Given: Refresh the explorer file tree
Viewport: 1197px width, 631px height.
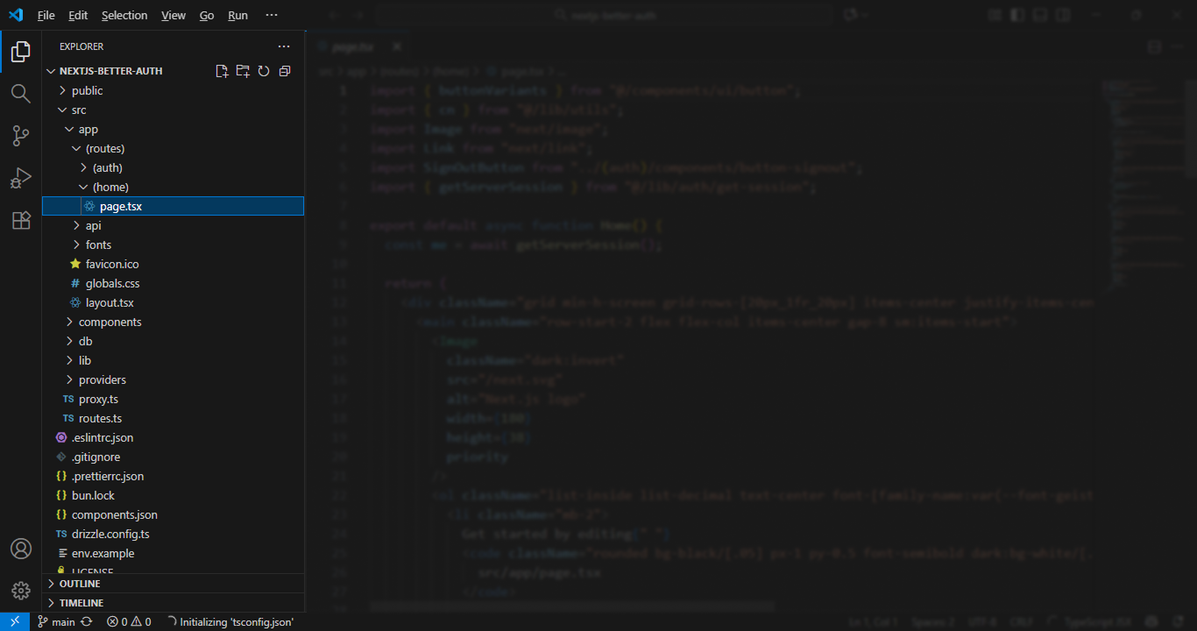Looking at the screenshot, I should 264,71.
